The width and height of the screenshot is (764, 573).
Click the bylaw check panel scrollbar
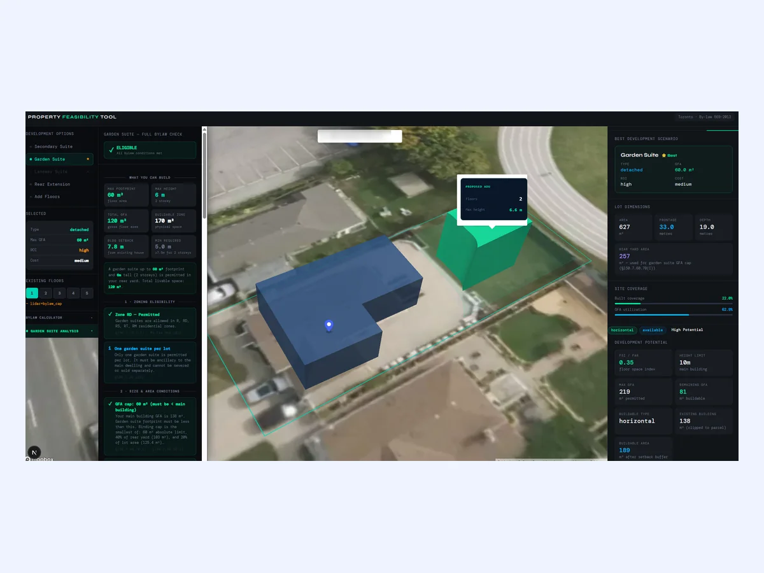click(x=204, y=175)
